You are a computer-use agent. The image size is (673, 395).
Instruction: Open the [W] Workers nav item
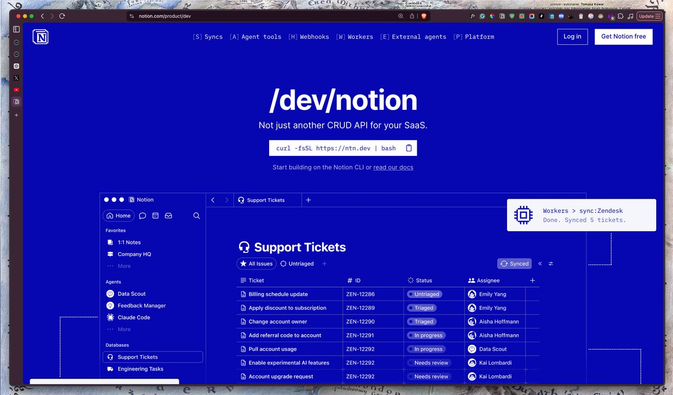coord(354,36)
